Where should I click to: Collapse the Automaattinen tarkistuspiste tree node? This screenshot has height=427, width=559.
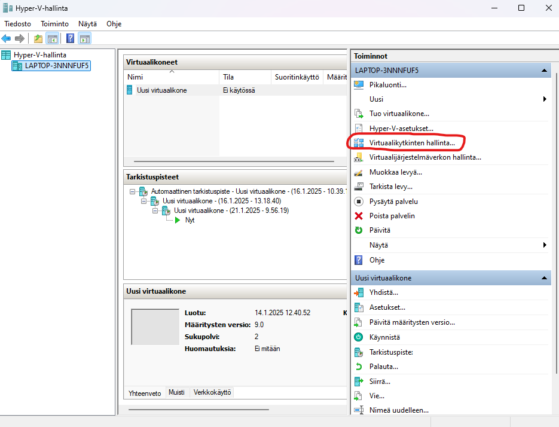click(x=132, y=191)
